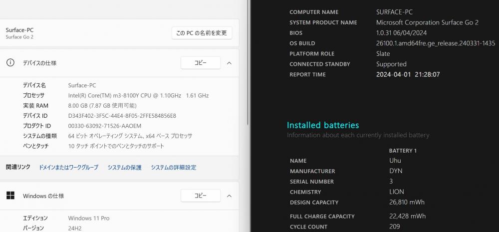
Task: Click the BATTERY 1 column header
Action: coord(403,151)
